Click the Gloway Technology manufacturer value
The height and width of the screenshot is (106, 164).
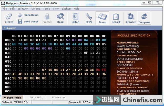click(x=128, y=46)
